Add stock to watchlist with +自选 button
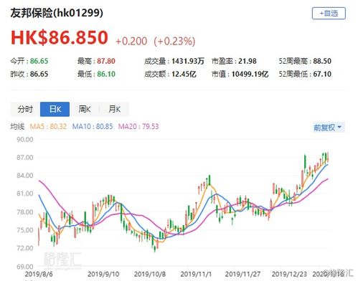Screen dimensions: 358x281 pyautogui.click(x=329, y=13)
